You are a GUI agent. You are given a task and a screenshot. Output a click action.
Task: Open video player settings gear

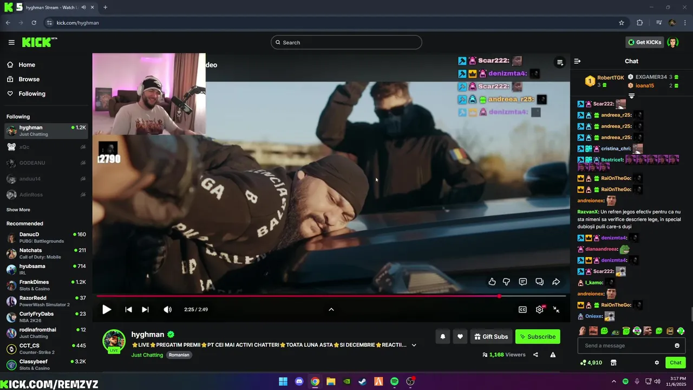pyautogui.click(x=540, y=309)
